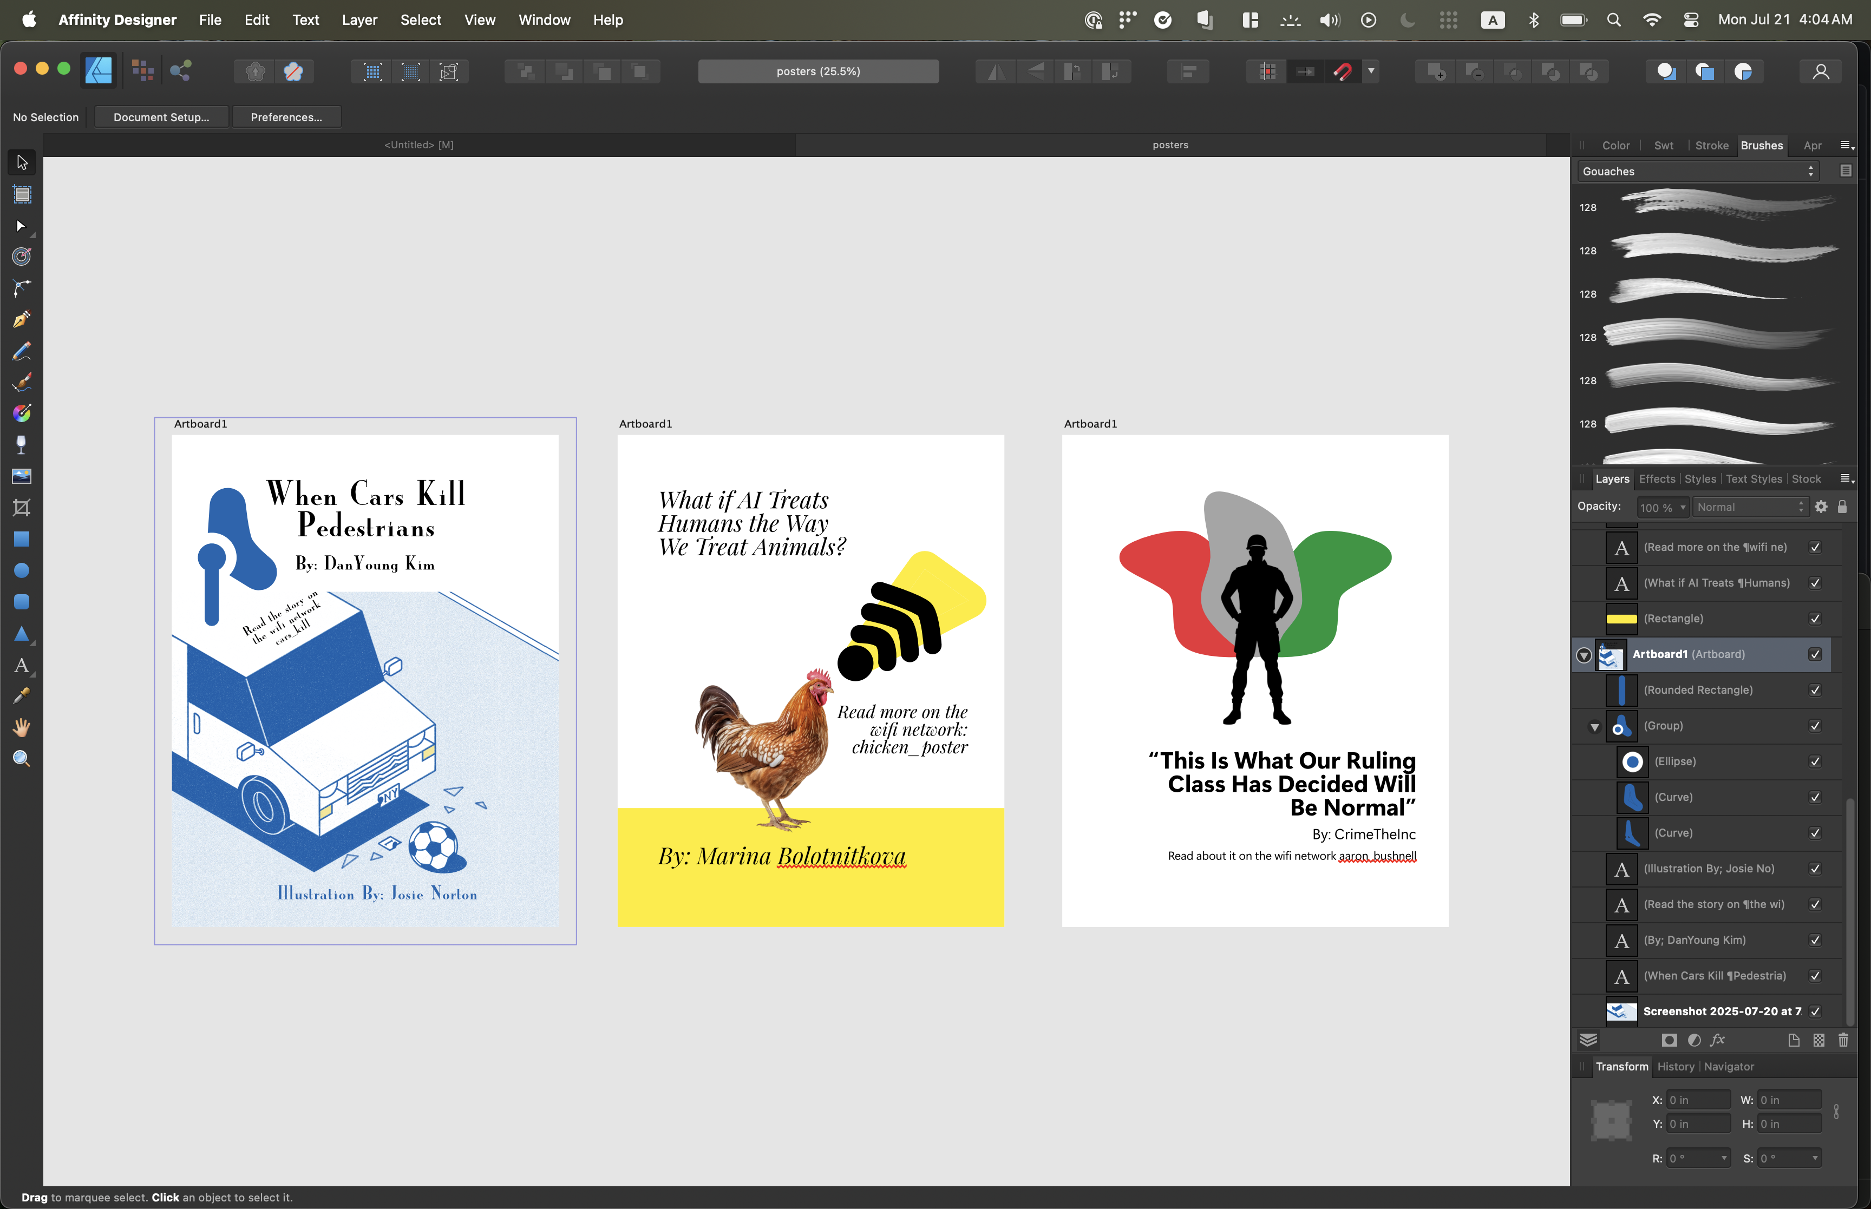Hide the When Cars Kill Pedestria layer
This screenshot has height=1209, width=1871.
tap(1815, 976)
